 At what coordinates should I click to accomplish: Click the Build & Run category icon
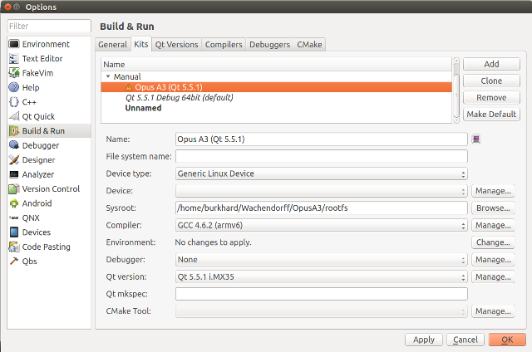point(14,131)
